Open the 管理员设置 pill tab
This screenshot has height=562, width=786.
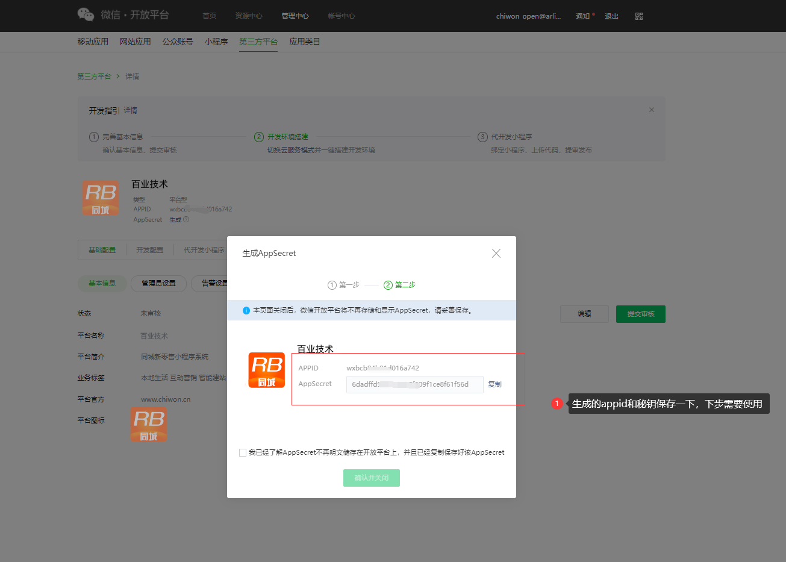click(x=158, y=283)
